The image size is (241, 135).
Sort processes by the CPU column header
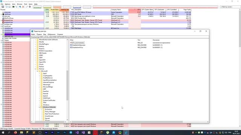click(x=47, y=10)
